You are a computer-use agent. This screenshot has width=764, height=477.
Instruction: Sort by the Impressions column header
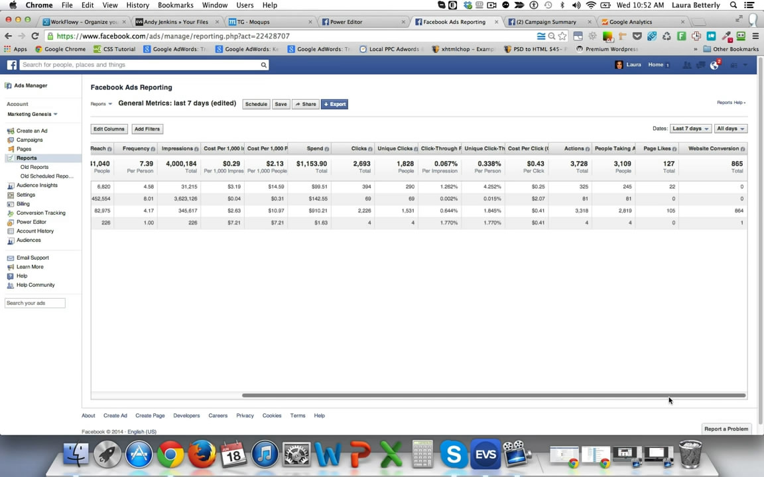(177, 149)
